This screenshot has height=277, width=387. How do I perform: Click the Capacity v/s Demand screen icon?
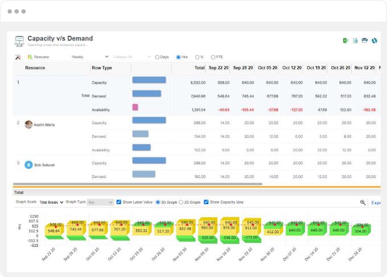coord(19,41)
